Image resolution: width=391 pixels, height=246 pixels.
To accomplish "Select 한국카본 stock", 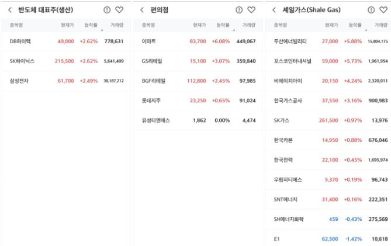I will (328, 140).
